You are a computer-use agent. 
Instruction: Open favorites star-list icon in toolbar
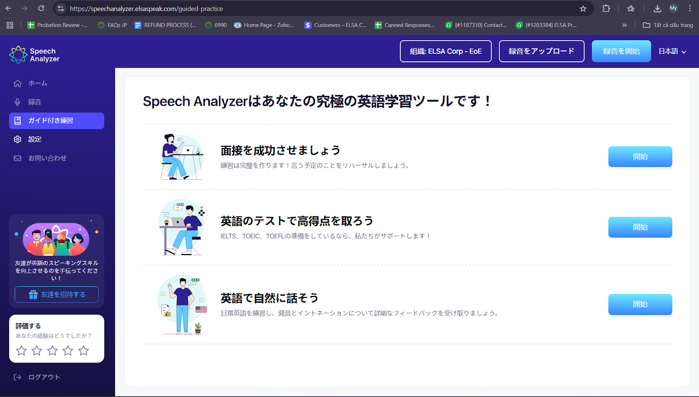[x=630, y=8]
